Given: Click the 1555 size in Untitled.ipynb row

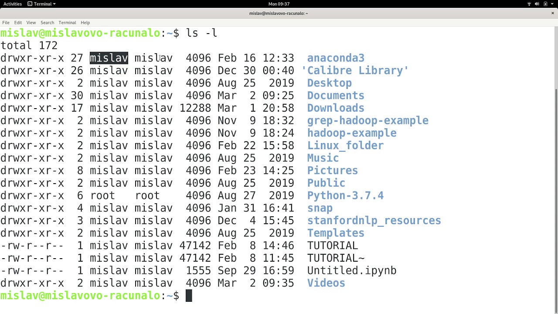Looking at the screenshot, I should tap(198, 270).
